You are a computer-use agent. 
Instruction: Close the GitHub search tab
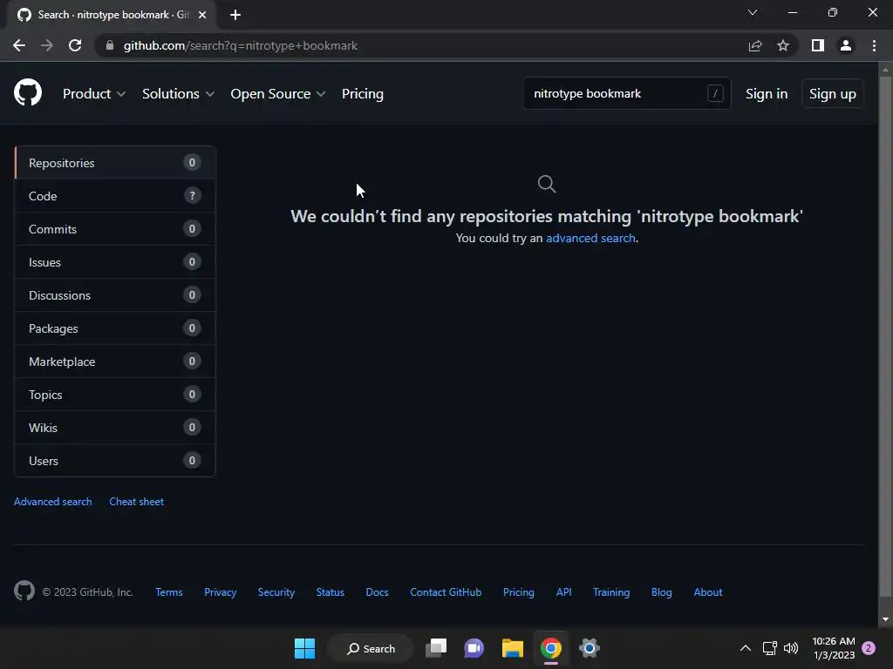click(202, 15)
